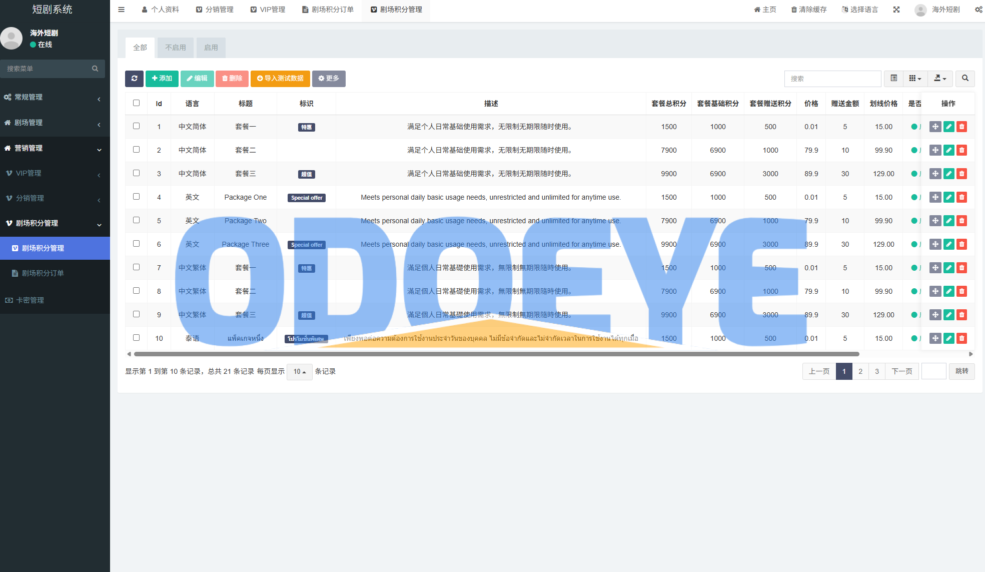Tick the checkbox for Package Three row
The width and height of the screenshot is (985, 572).
click(x=136, y=244)
